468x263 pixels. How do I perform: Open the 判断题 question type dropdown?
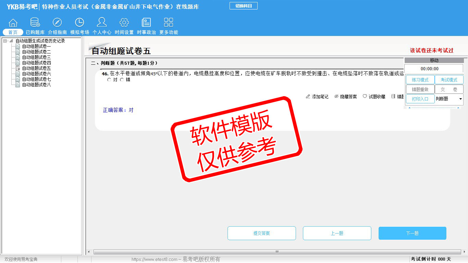tap(449, 99)
